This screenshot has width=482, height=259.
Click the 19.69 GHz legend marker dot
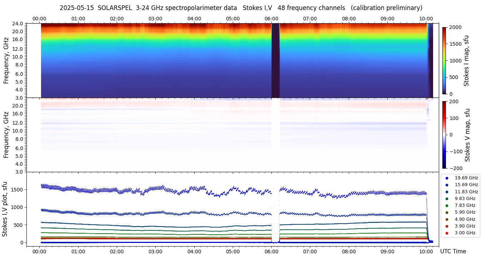point(447,178)
